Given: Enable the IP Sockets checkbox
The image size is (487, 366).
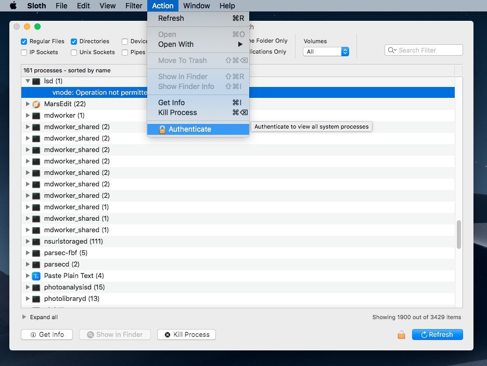Looking at the screenshot, I should click(x=24, y=53).
